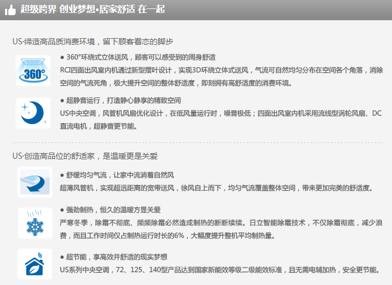Click the paragraph starting with 严寒冬季
This screenshot has width=392, height=285.
point(221,229)
